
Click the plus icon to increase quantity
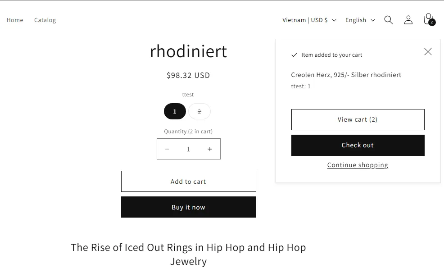pyautogui.click(x=209, y=149)
